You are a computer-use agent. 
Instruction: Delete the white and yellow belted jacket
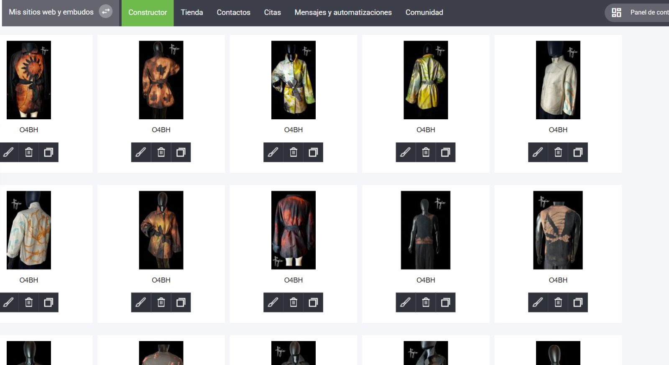click(x=294, y=152)
